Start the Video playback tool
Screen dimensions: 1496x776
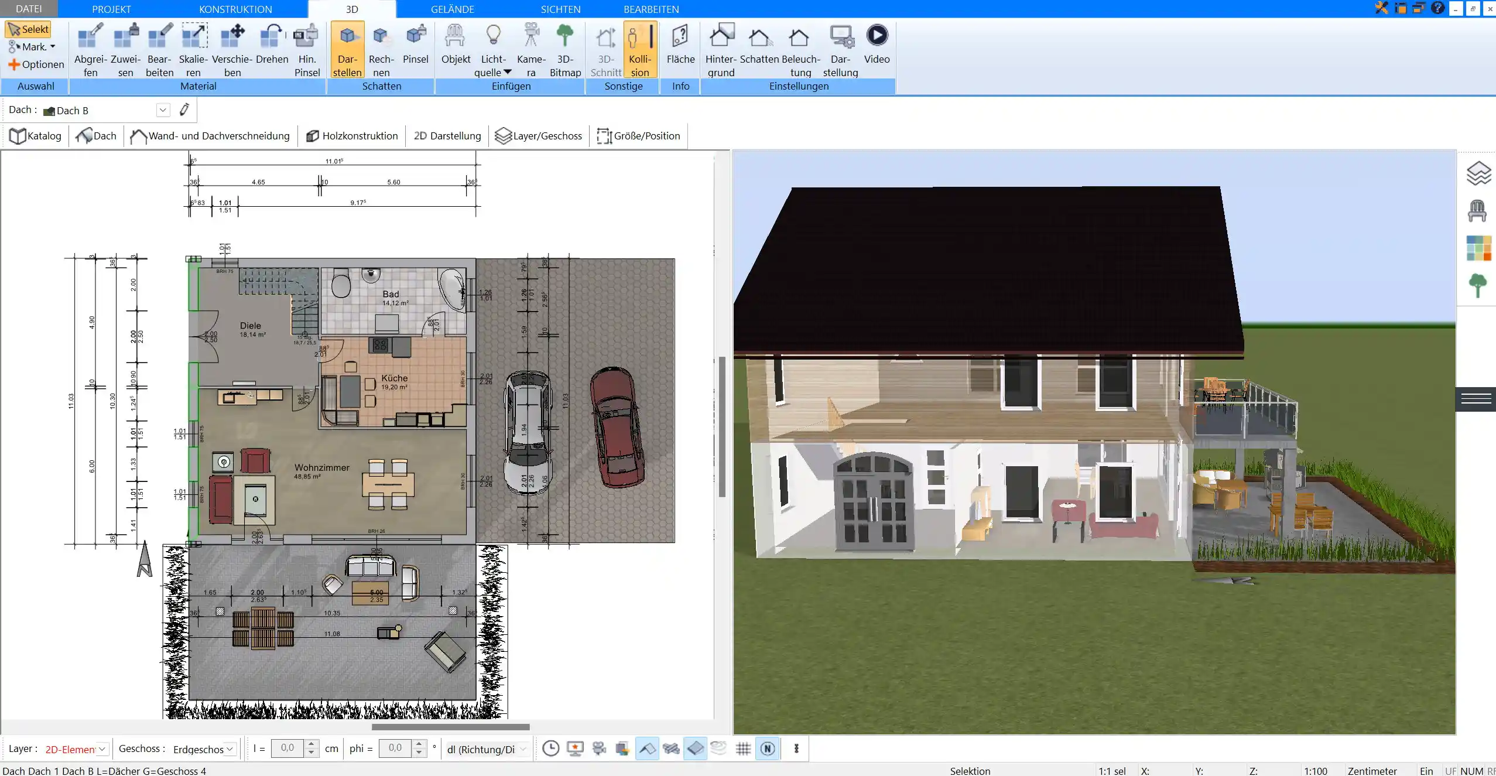tap(877, 44)
